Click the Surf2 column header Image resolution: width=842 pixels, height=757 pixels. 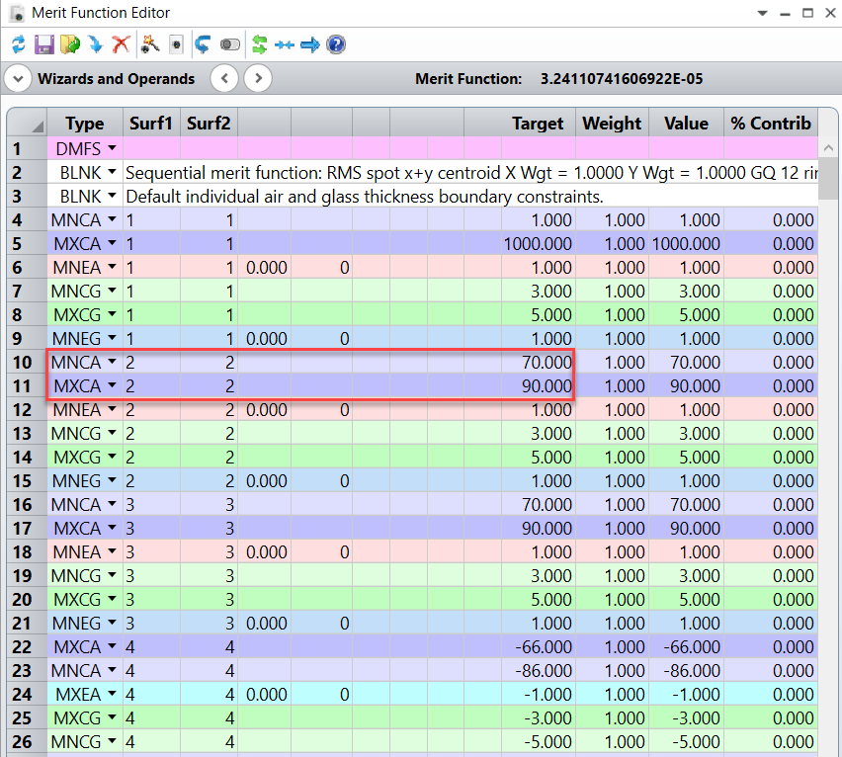[209, 124]
